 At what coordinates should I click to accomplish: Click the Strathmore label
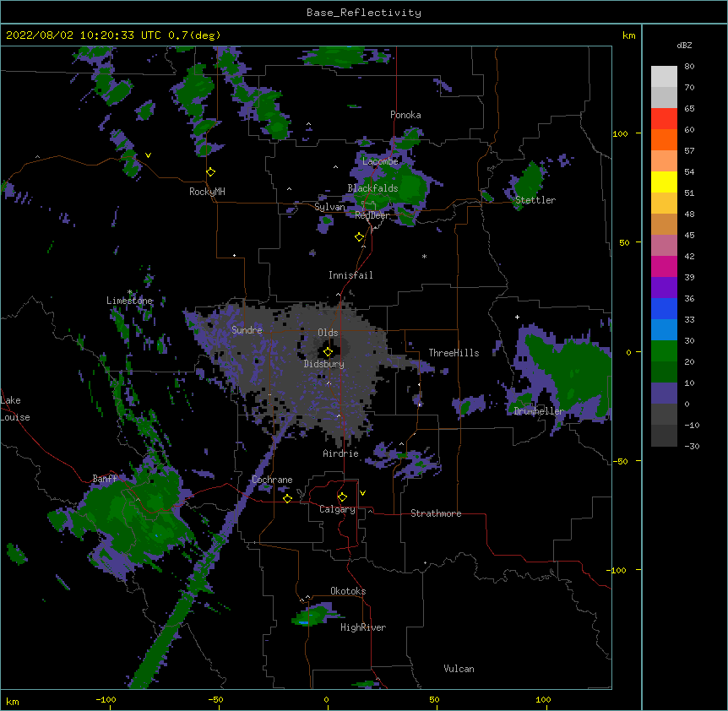(x=436, y=513)
